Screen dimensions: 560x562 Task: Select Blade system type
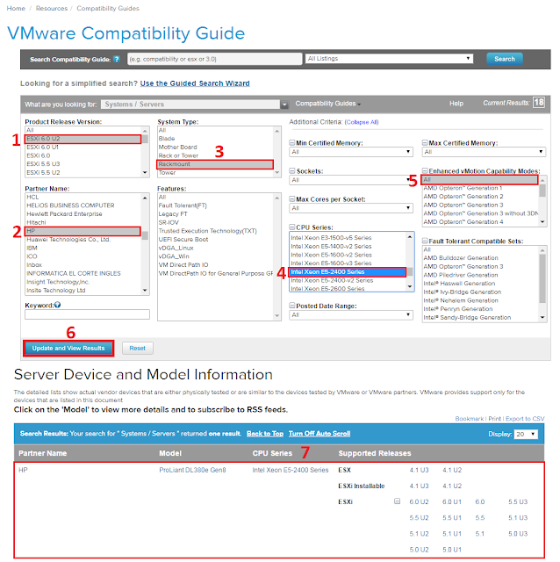tap(215, 139)
